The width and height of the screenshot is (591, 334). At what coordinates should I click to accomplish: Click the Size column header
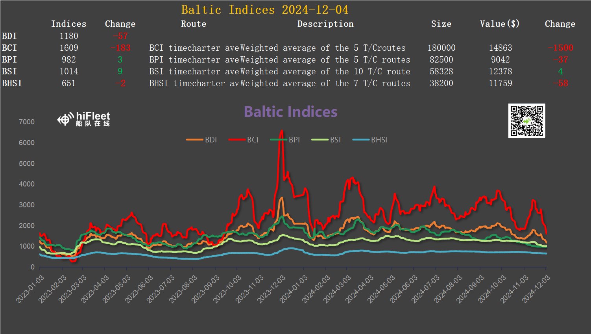(x=441, y=24)
